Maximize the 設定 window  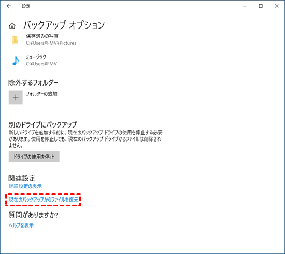tap(261, 6)
